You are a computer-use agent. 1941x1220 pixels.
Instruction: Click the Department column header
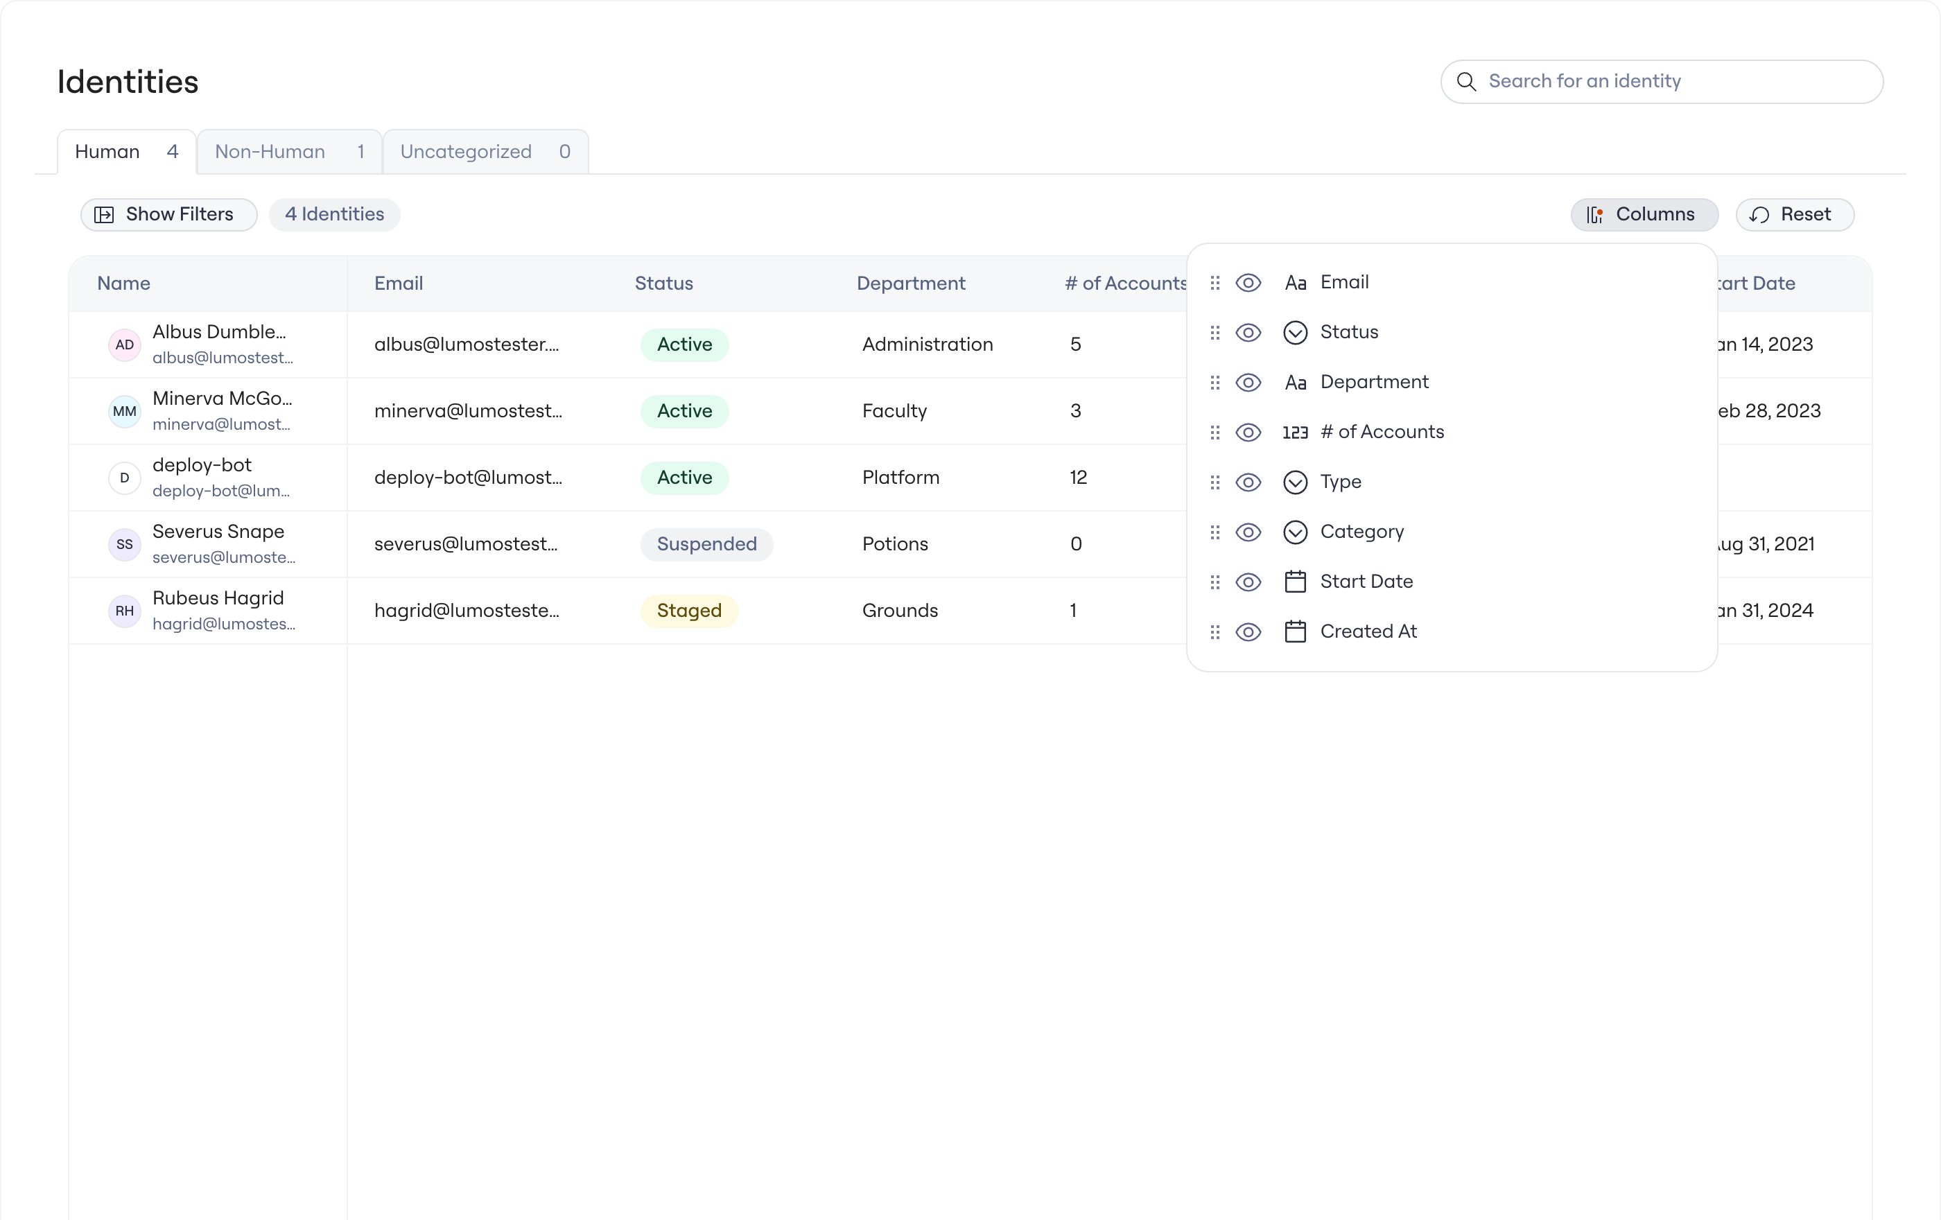click(x=910, y=284)
